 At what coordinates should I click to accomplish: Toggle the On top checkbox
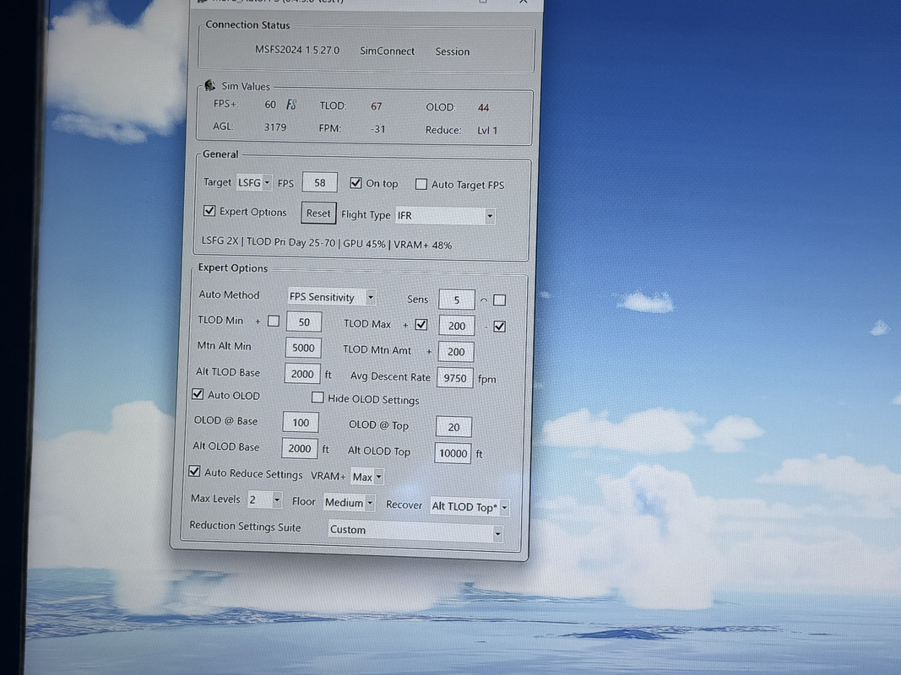coord(356,182)
